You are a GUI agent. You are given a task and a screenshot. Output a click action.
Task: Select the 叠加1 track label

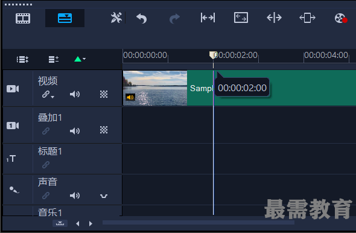pyautogui.click(x=50, y=118)
